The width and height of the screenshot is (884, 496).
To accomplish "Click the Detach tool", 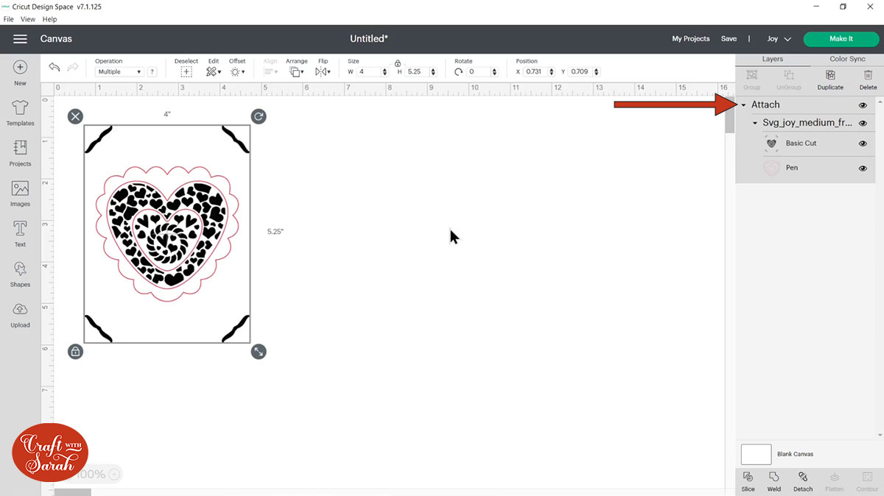I will [x=803, y=481].
